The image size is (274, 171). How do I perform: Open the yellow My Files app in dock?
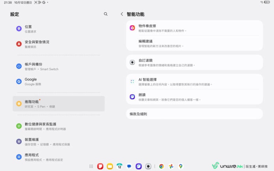110,166
